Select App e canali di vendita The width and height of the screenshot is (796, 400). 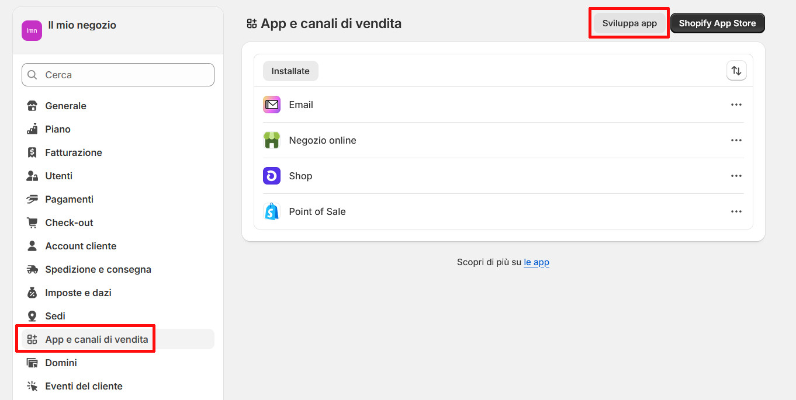pyautogui.click(x=118, y=339)
